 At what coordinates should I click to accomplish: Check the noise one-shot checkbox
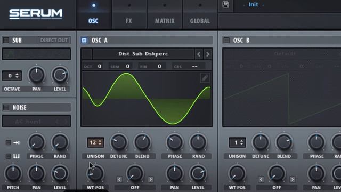pos(9,142)
